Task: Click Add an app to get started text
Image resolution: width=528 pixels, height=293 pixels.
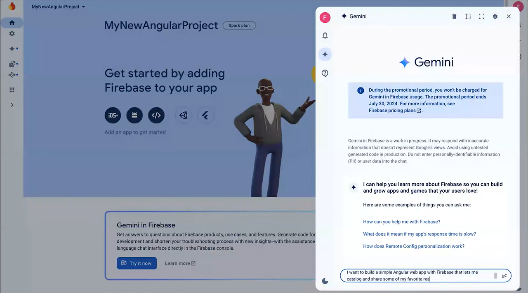Action: pos(135,132)
